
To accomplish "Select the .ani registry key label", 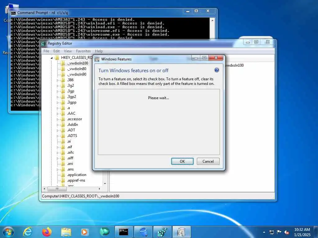I will 70,164.
